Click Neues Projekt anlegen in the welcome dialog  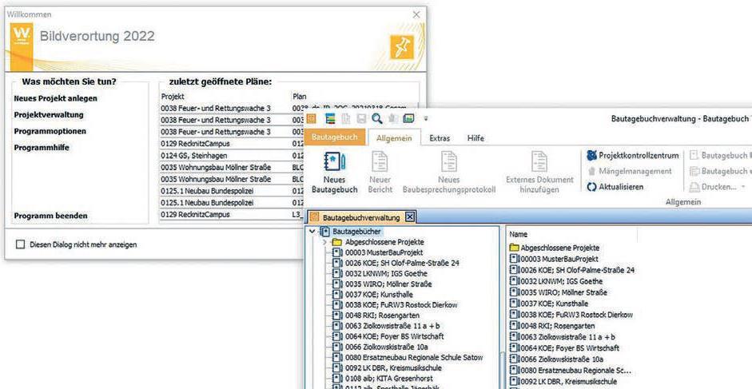(x=55, y=98)
